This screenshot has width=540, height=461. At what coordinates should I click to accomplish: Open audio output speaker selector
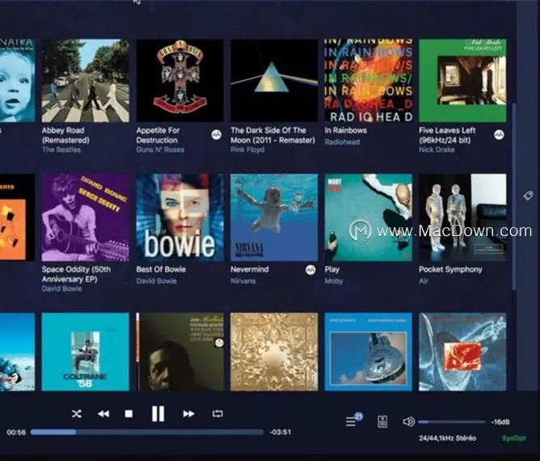point(382,421)
